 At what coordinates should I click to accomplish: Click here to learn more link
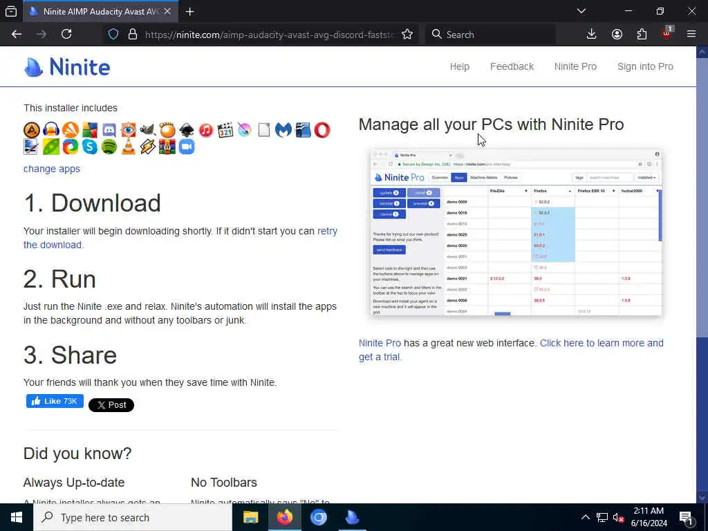click(x=511, y=350)
